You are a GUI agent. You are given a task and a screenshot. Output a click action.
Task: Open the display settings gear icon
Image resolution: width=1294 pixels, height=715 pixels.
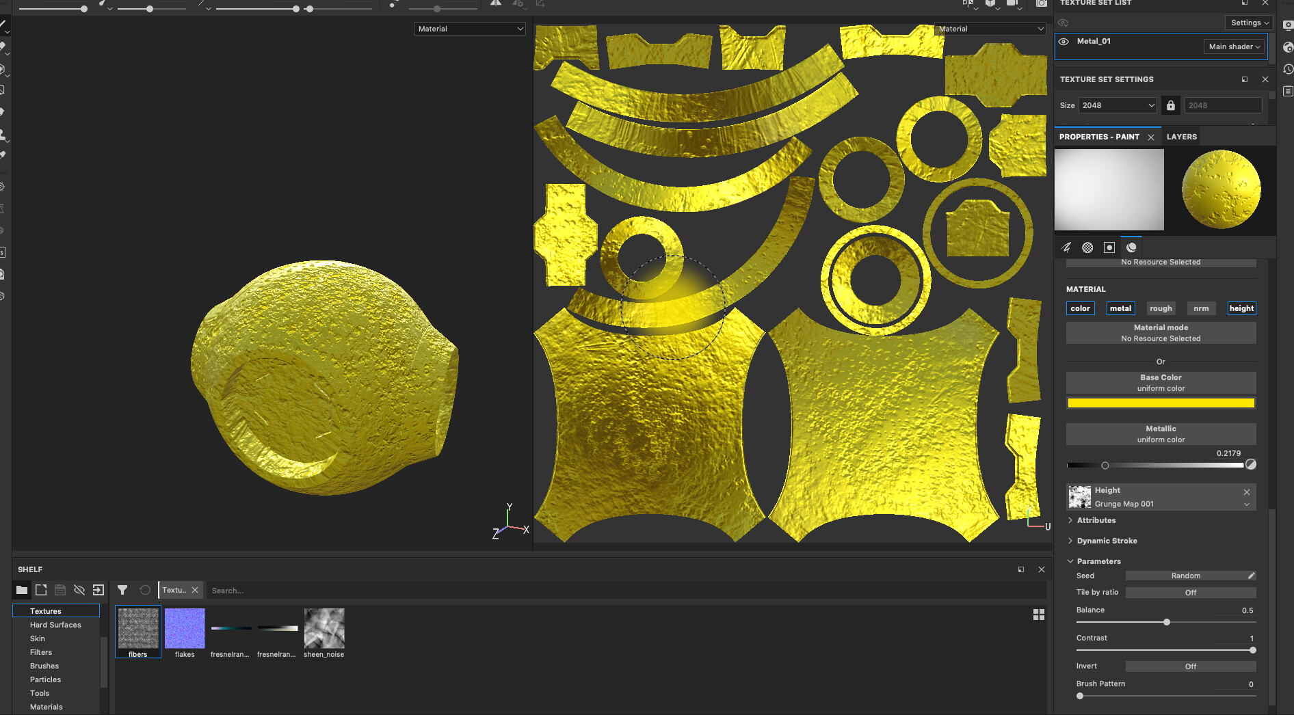(x=1288, y=25)
